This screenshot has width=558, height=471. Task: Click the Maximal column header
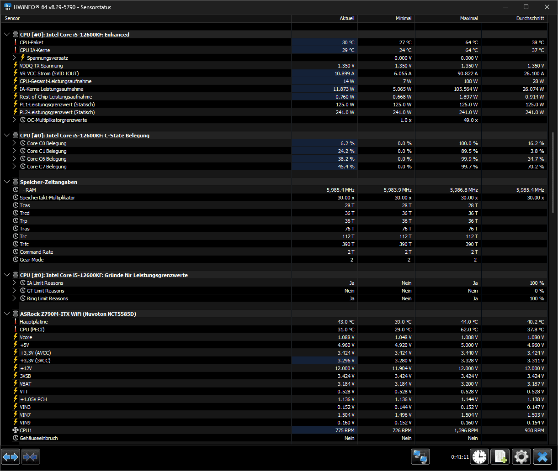coord(448,18)
